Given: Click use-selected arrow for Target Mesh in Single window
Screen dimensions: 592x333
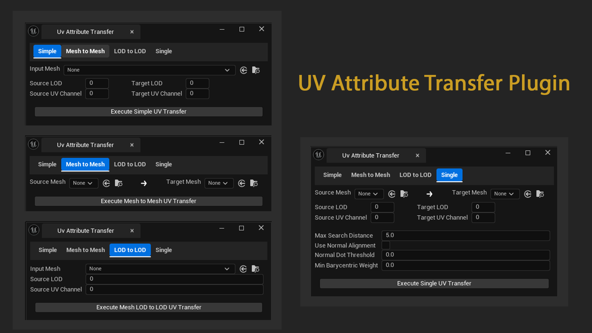Looking at the screenshot, I should tap(528, 194).
